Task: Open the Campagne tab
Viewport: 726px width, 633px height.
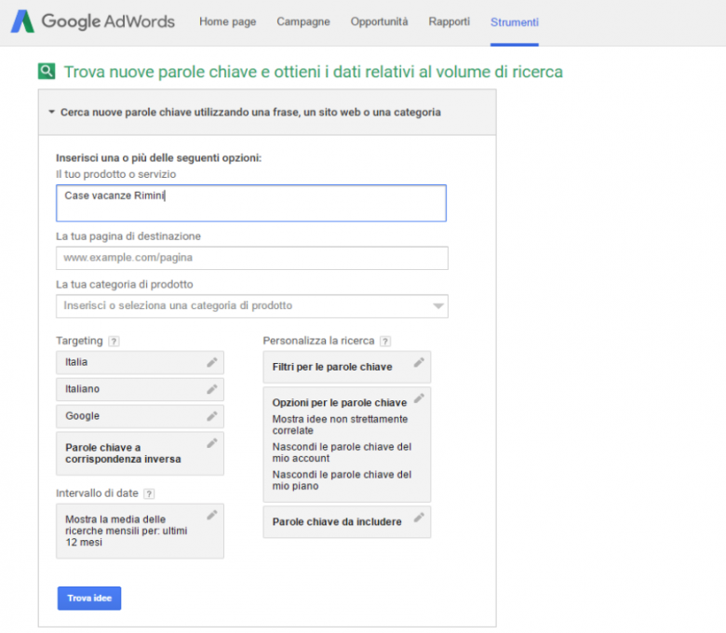Action: tap(303, 21)
